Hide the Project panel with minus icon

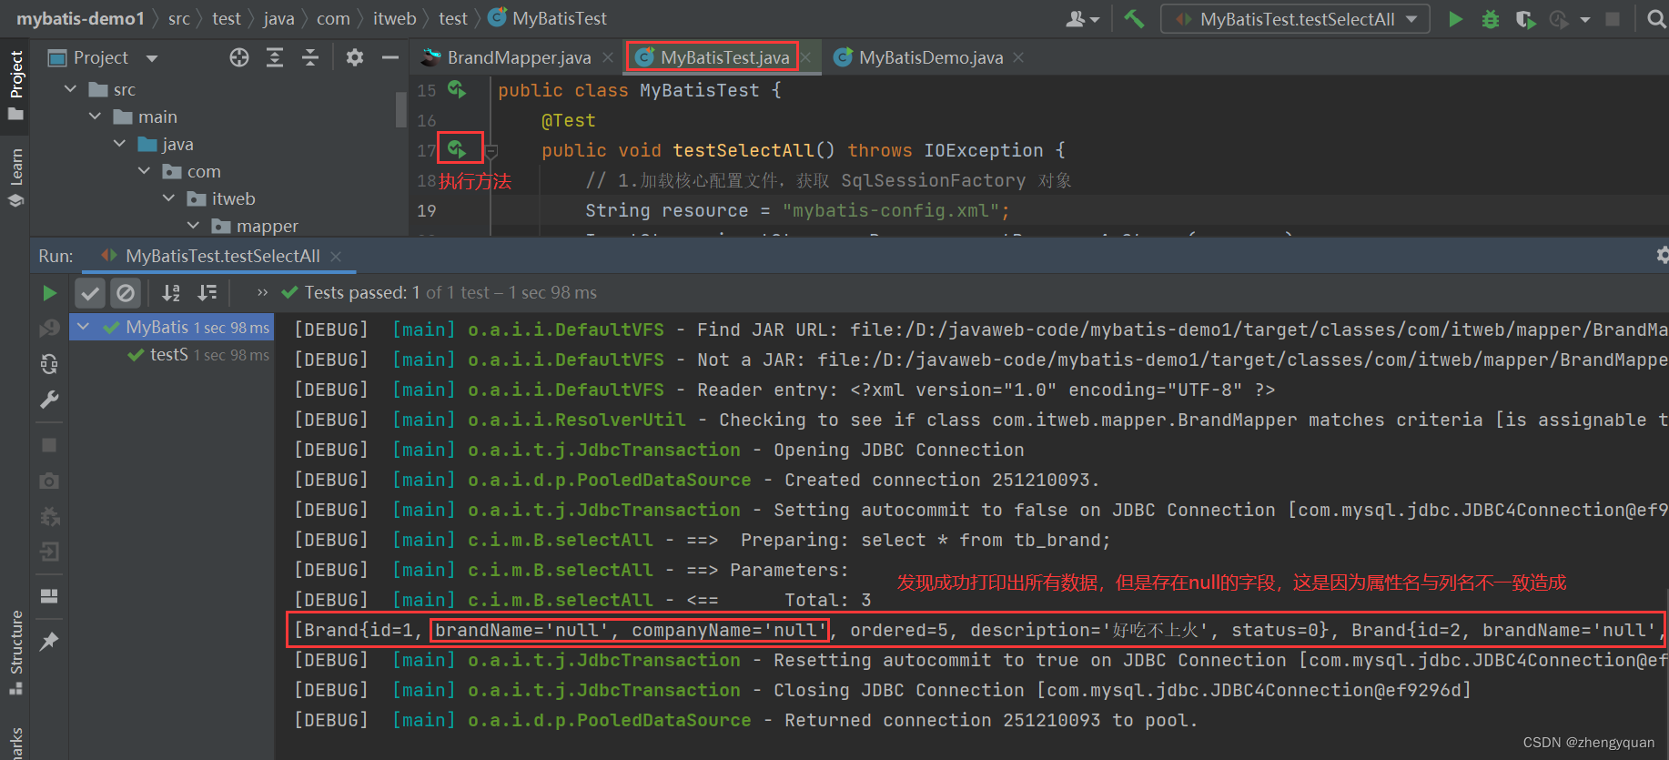coord(390,57)
